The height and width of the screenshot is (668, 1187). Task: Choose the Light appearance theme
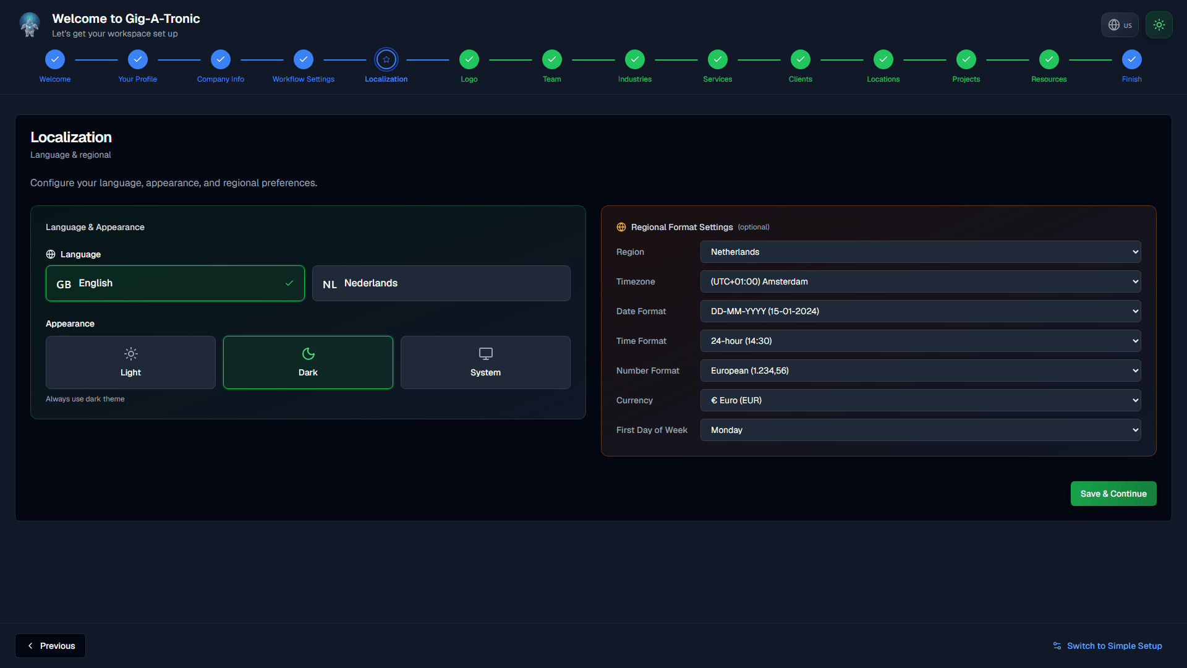tap(130, 362)
